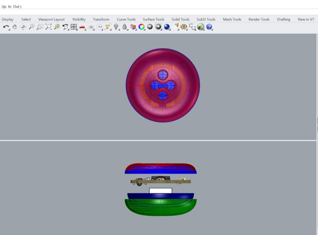Image resolution: width=318 pixels, height=235 pixels.
Task: Switch to the Curve Tools tab
Action: point(126,19)
